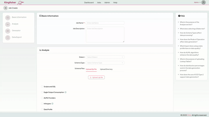This screenshot has height=117, width=209.
Task: Follow the Onix link in footer
Action: pos(189,115)
